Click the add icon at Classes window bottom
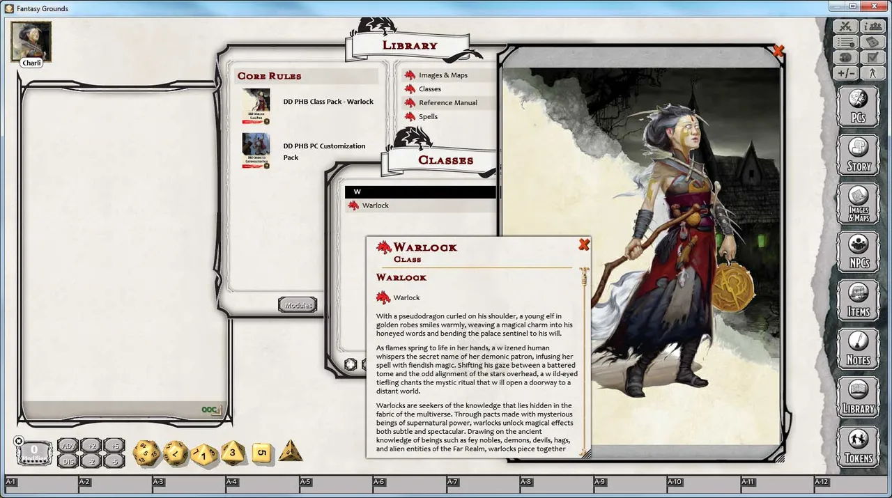Image resolution: width=892 pixels, height=498 pixels. tap(351, 364)
